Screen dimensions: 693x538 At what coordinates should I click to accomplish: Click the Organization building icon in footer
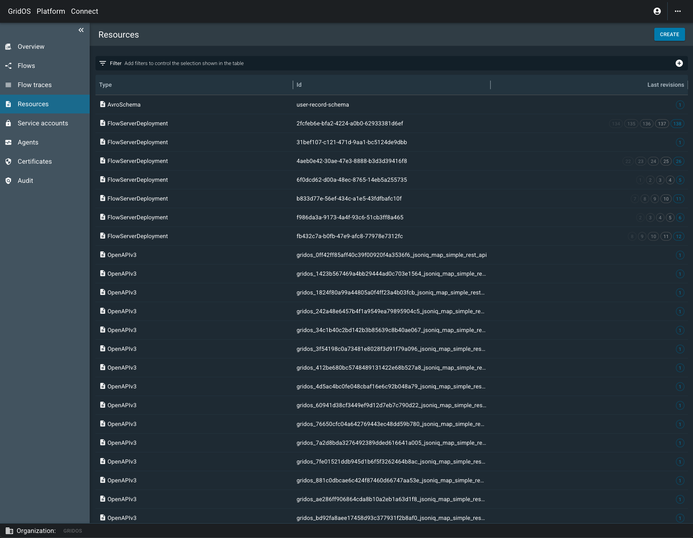pos(9,531)
